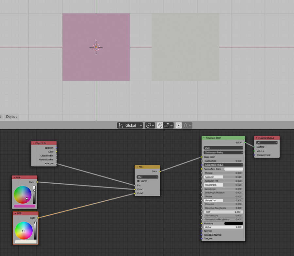Click the pink color bar in upper RGB node
The height and width of the screenshot is (256, 294).
(x=24, y=206)
